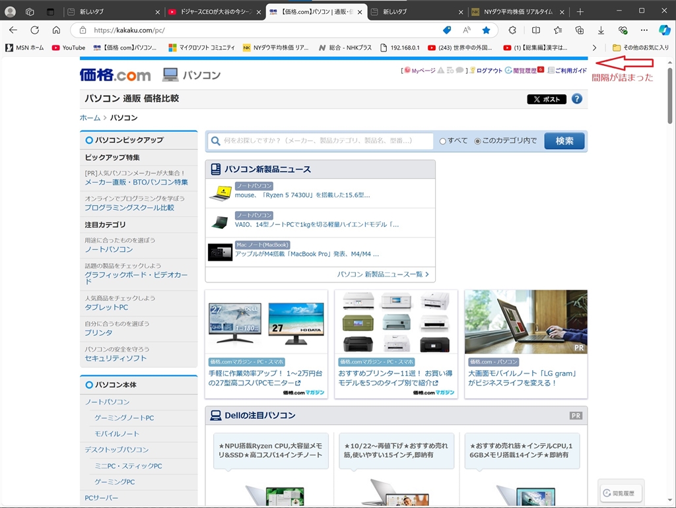Select the すべて radio button

click(x=442, y=141)
